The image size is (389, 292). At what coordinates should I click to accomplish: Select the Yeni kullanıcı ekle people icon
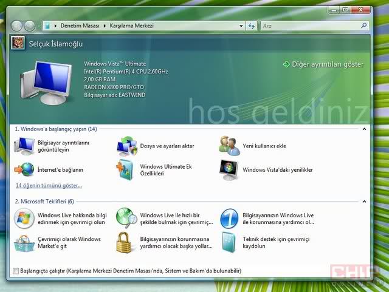pos(229,146)
